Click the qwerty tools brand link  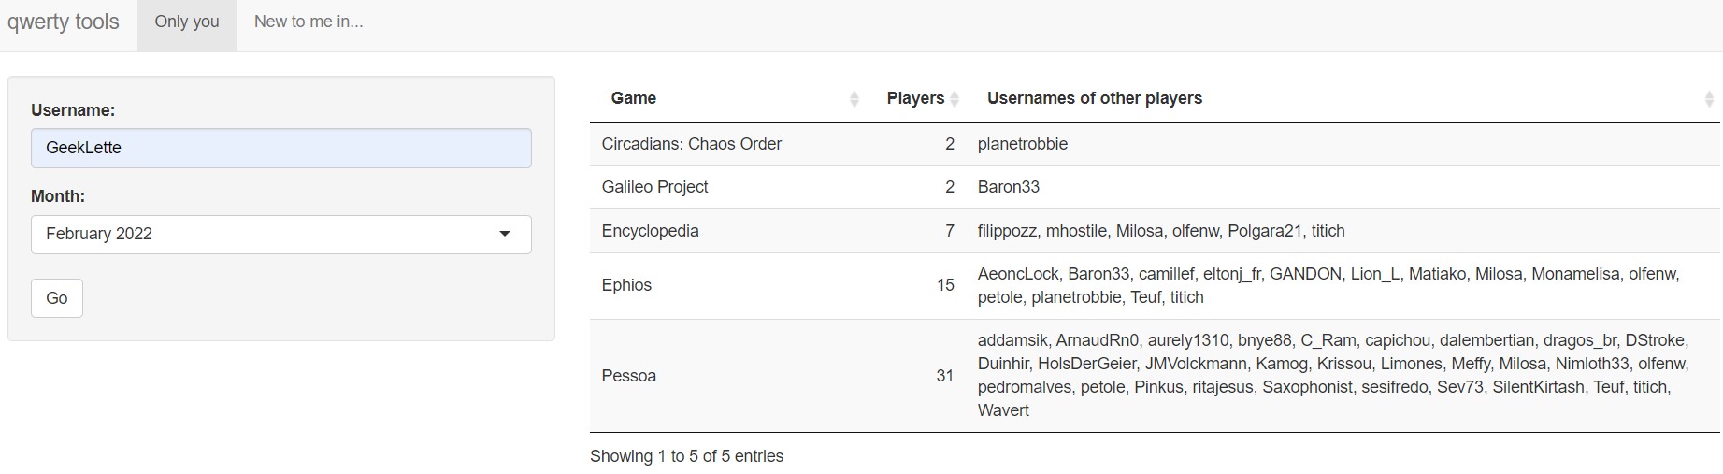(64, 22)
